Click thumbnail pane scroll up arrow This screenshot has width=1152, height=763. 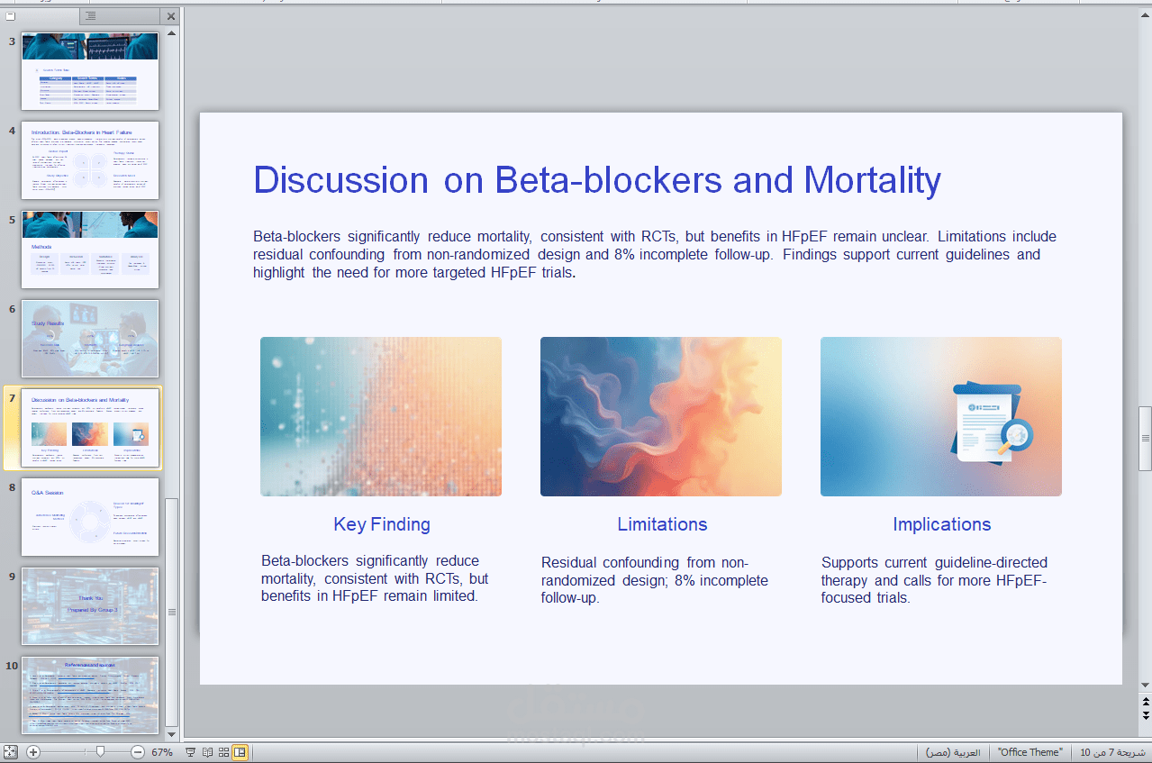point(172,32)
